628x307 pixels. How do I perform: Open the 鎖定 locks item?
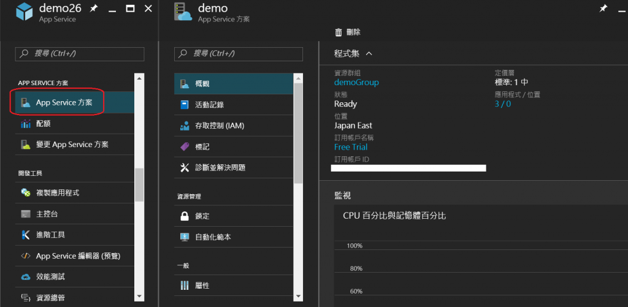[x=234, y=216]
